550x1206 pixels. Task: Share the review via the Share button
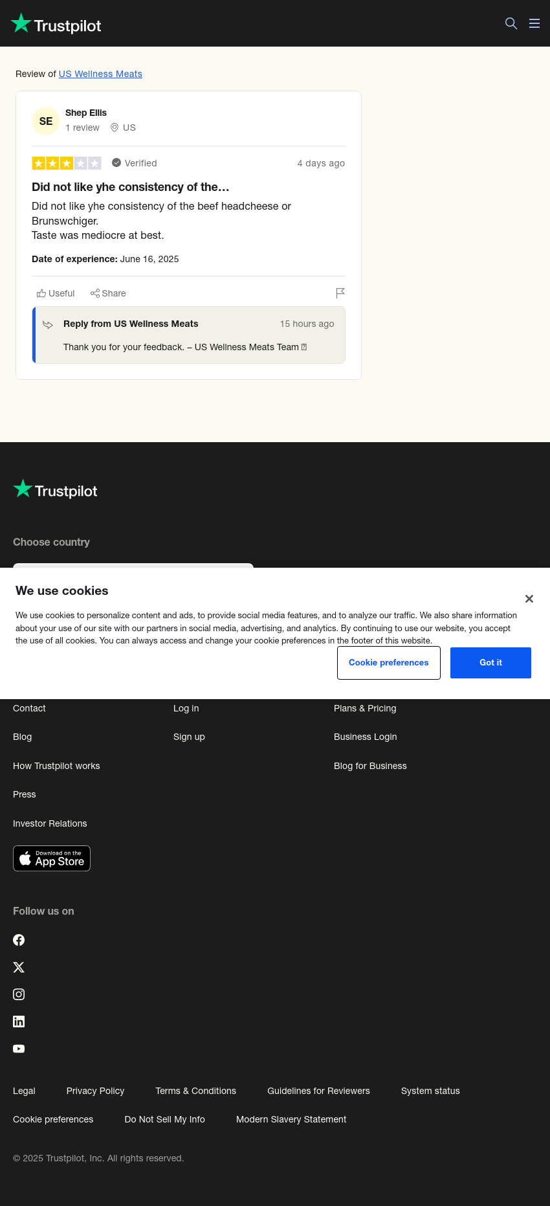pyautogui.click(x=108, y=293)
